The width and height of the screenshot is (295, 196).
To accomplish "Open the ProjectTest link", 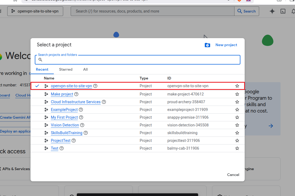I will pos(60,141).
